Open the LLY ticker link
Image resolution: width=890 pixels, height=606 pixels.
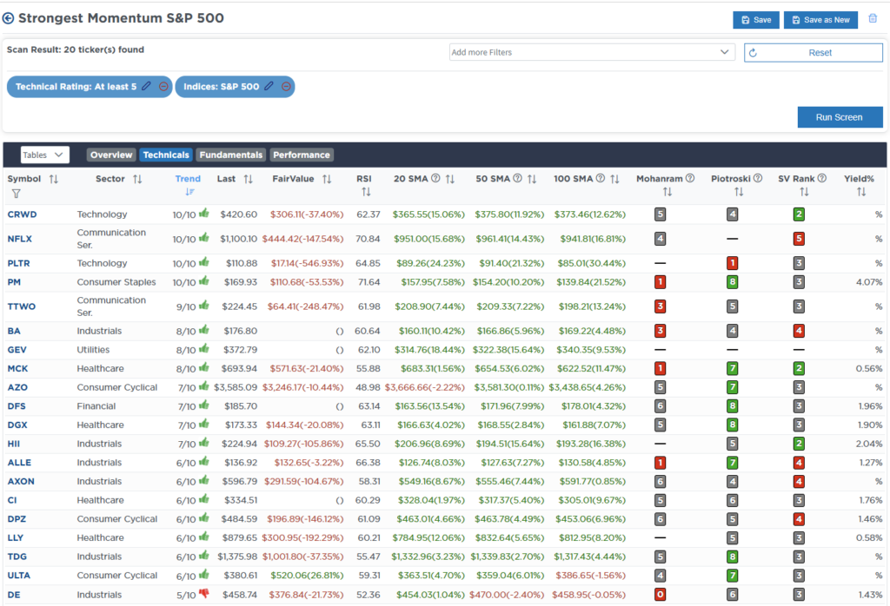[x=16, y=537]
